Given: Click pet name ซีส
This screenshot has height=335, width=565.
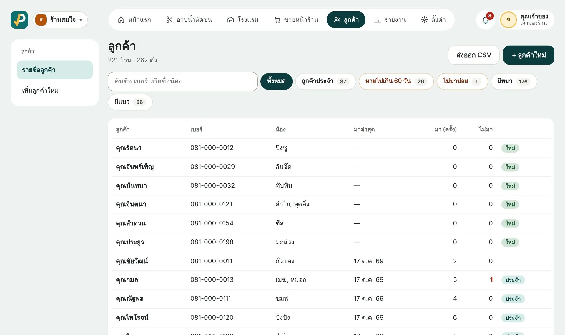Looking at the screenshot, I should pyautogui.click(x=280, y=223).
